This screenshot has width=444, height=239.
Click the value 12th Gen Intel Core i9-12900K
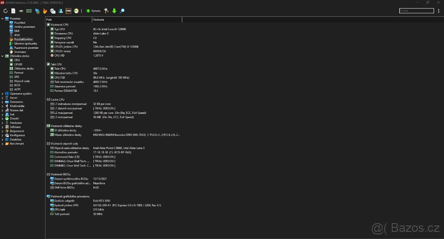click(116, 47)
